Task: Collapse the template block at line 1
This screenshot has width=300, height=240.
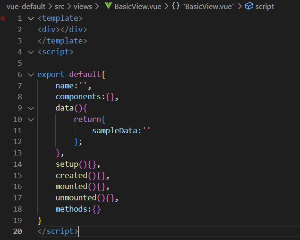Action: 31,18
